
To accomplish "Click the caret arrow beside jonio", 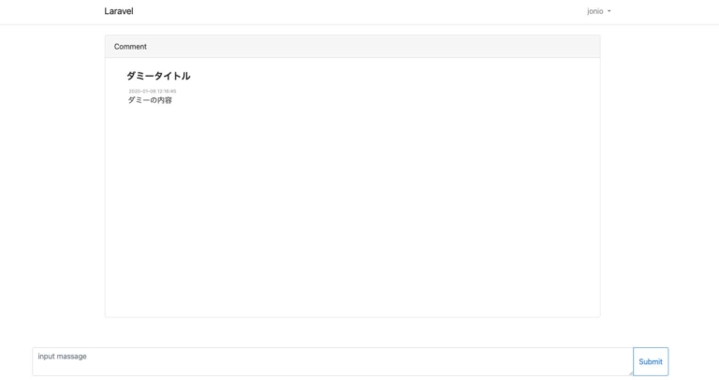I will coord(609,11).
